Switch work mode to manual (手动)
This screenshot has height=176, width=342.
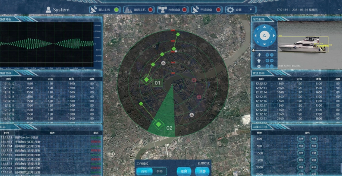click(160, 171)
